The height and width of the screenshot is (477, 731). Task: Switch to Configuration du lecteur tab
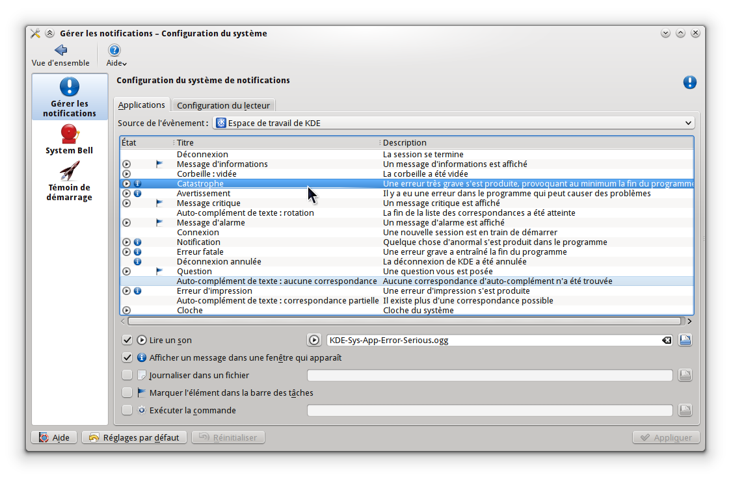coord(223,105)
